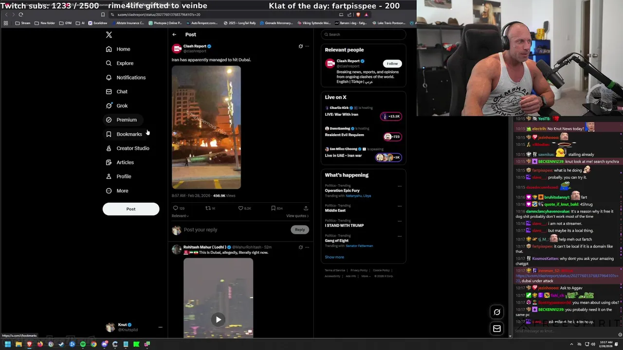
Task: Click the reply comment icon with 129
Action: 176,208
